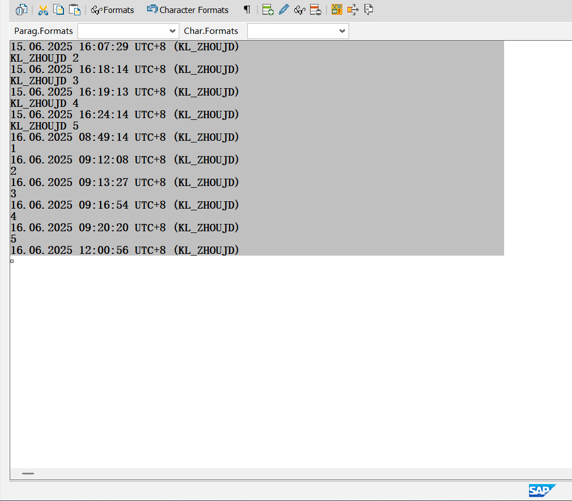Click the line with timestamp 09:13:27

click(x=124, y=182)
